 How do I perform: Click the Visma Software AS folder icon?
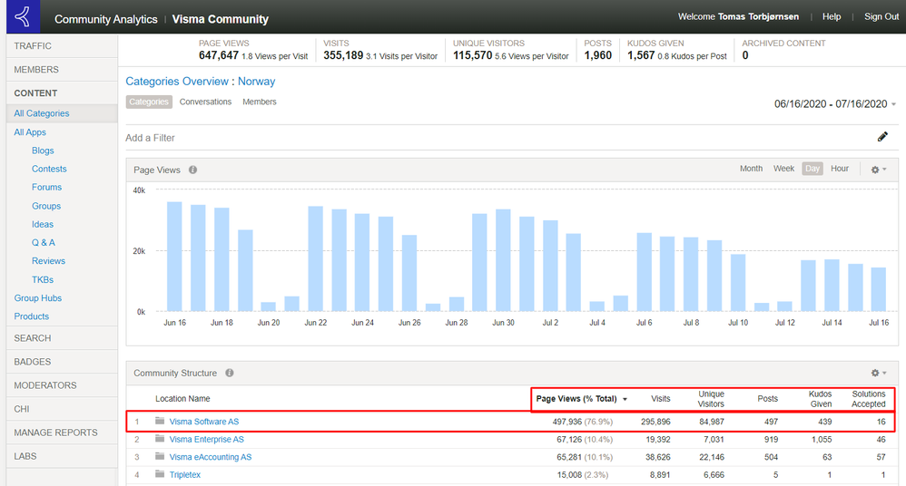160,421
